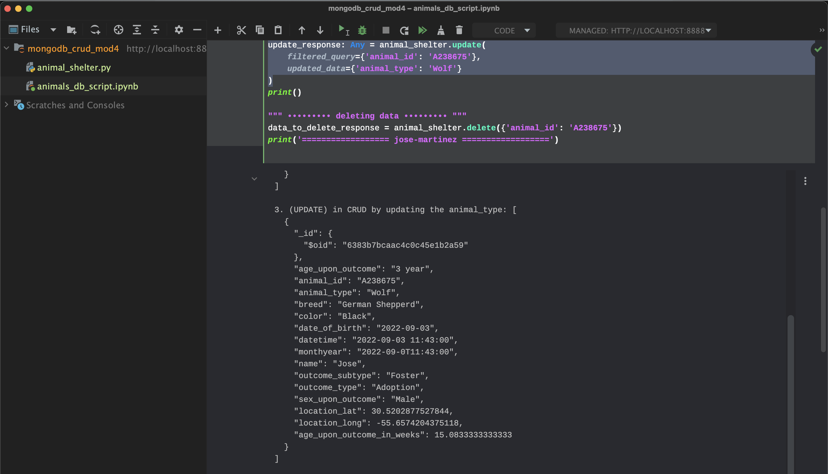The height and width of the screenshot is (474, 828).
Task: Click the delete cell trash icon
Action: point(459,30)
